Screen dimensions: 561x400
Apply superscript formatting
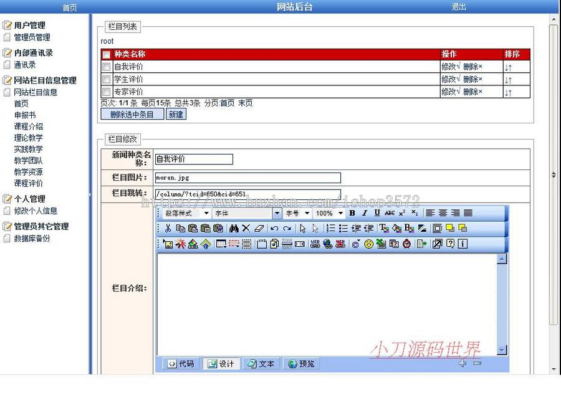[x=402, y=213]
